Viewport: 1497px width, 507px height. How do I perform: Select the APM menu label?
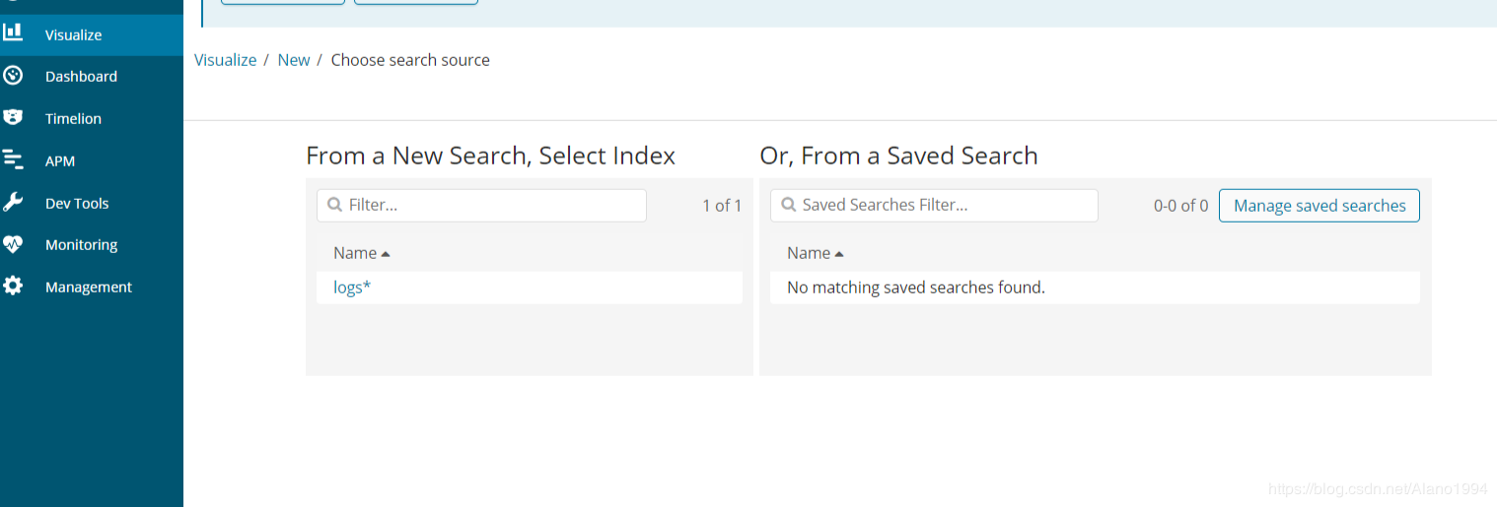(60, 160)
